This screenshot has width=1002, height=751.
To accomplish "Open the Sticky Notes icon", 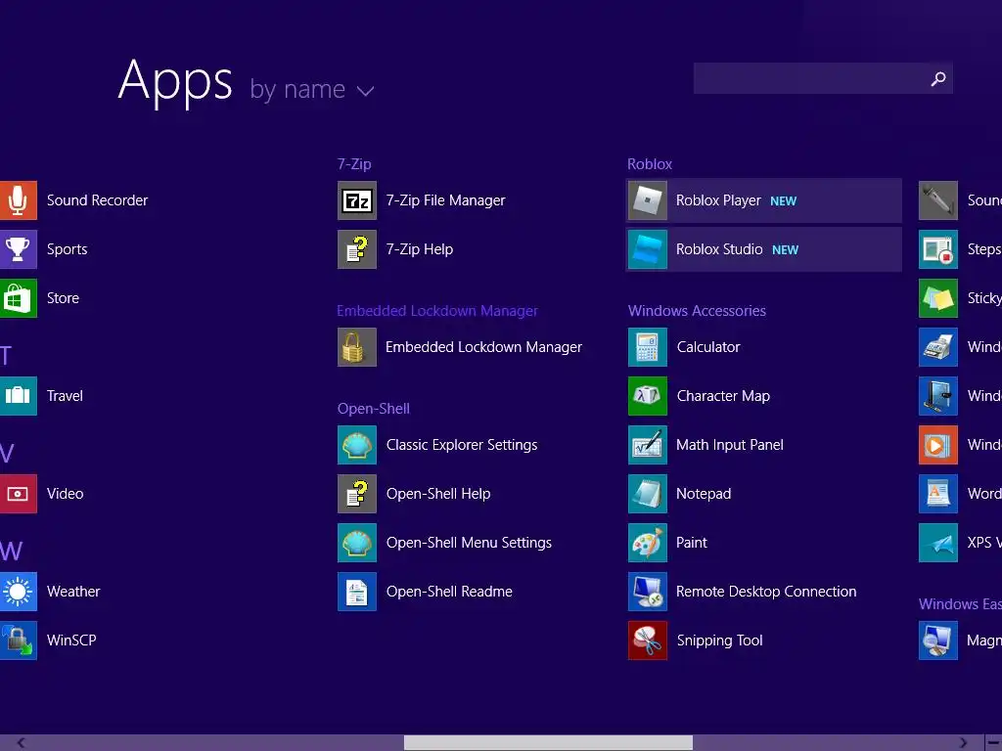I will coord(938,298).
